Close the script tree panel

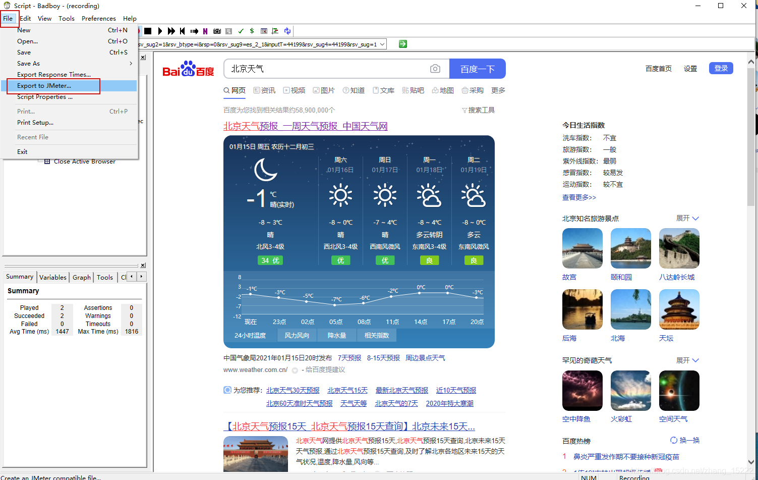tap(143, 58)
